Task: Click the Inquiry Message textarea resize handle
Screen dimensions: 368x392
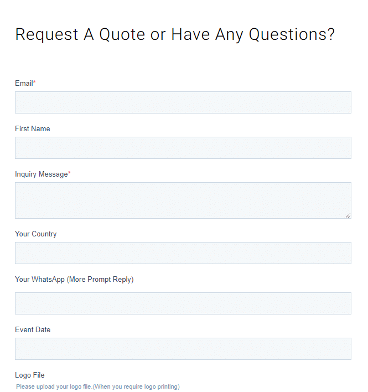Action: click(x=348, y=215)
